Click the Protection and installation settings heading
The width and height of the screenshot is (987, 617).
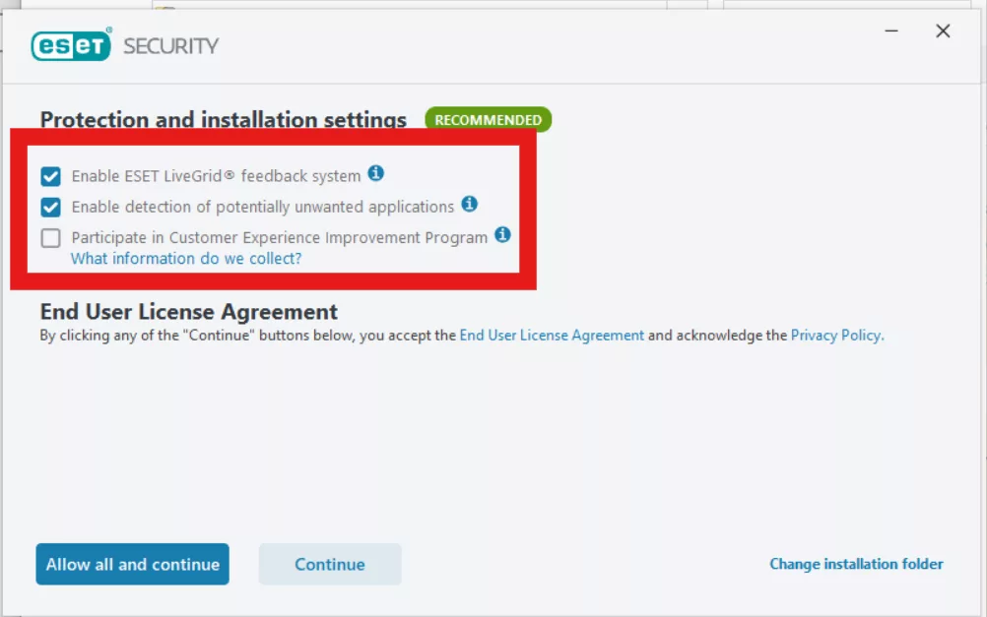[x=223, y=119]
